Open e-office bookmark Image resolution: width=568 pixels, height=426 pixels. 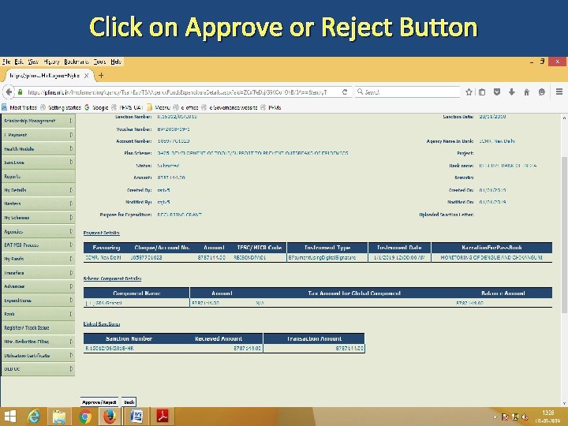(x=186, y=107)
